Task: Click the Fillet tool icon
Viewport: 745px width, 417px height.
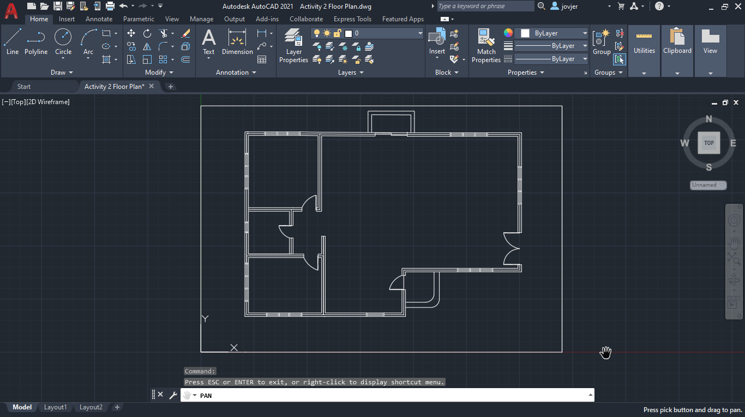Action: point(163,46)
